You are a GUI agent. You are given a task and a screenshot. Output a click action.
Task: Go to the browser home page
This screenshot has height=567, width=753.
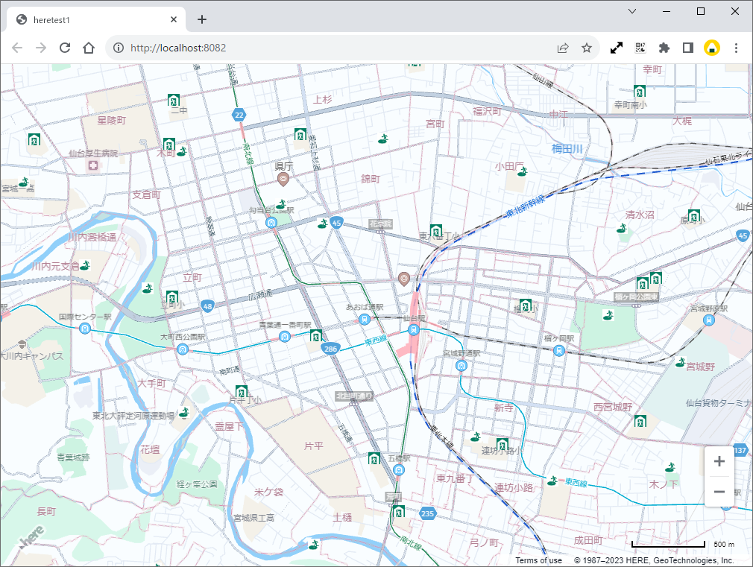89,48
